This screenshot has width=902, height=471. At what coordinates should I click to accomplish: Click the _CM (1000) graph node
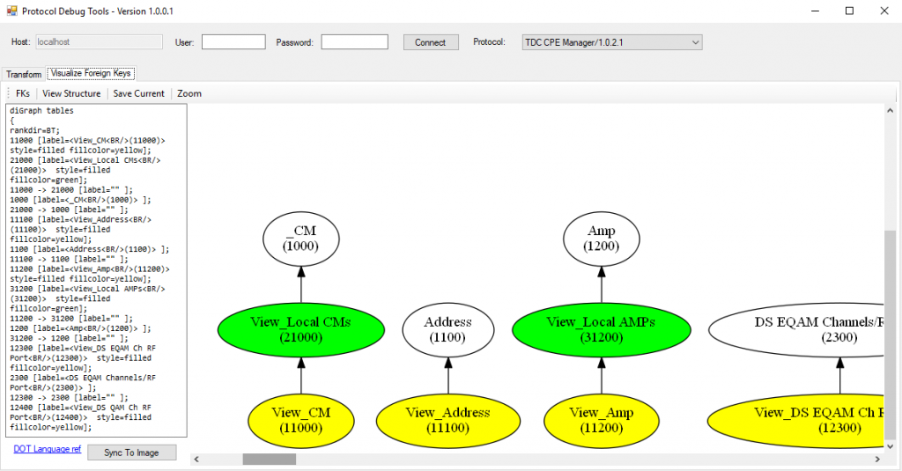(301, 239)
